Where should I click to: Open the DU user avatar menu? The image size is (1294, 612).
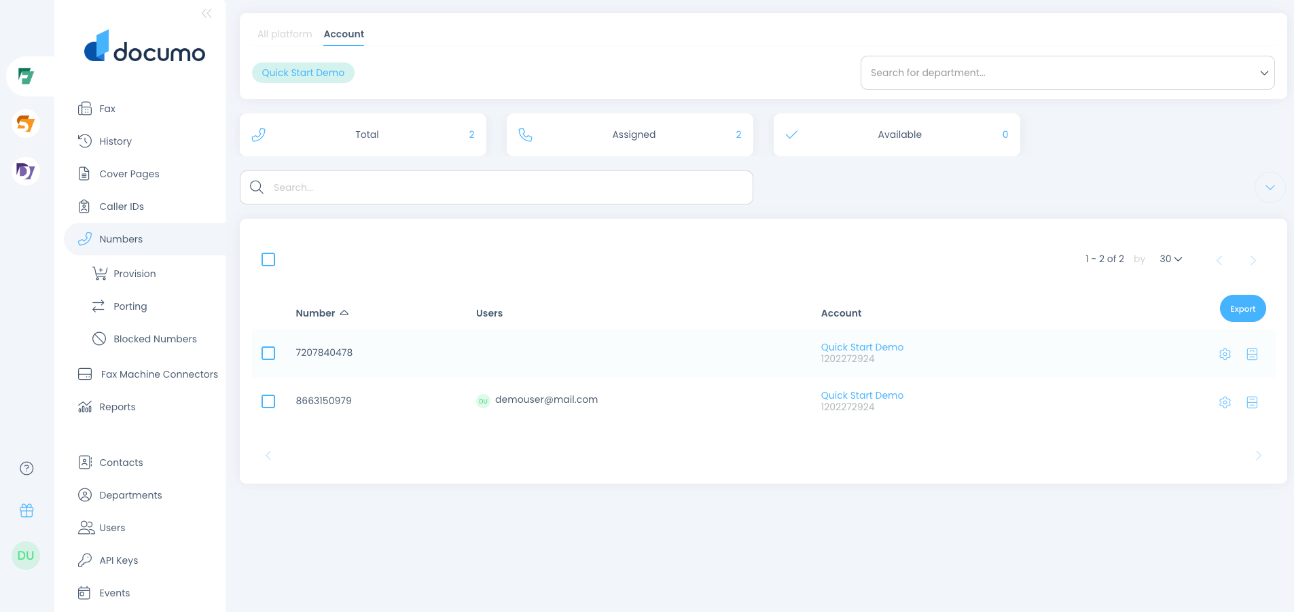(x=26, y=556)
